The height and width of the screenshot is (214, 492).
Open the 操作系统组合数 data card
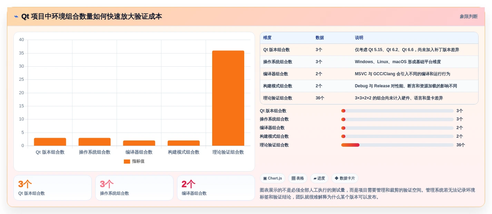click(x=134, y=188)
